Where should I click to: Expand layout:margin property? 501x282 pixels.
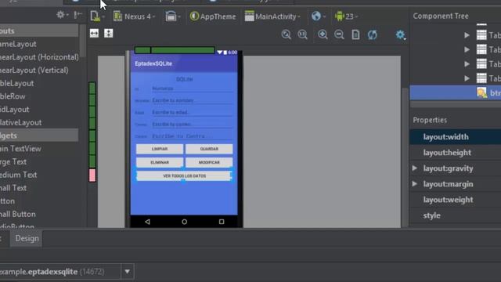[x=415, y=184]
